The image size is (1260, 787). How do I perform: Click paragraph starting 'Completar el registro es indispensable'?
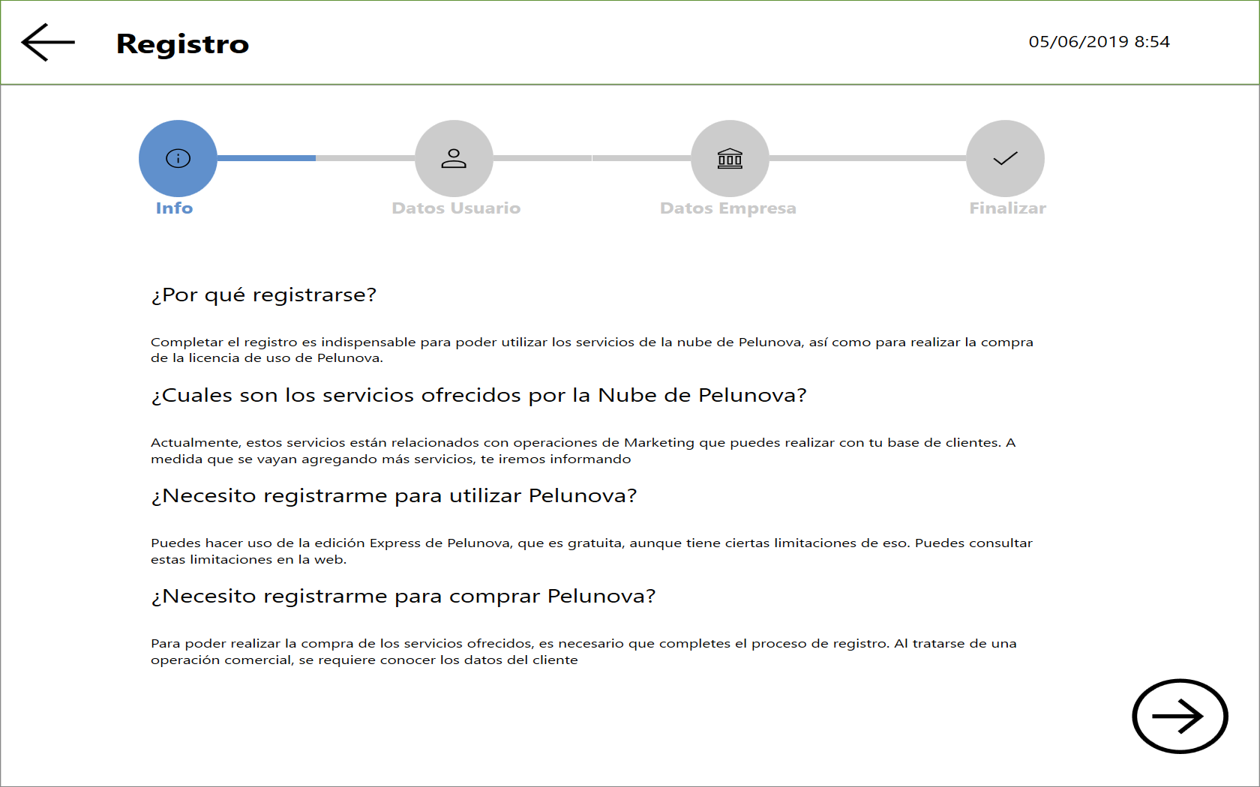click(592, 350)
